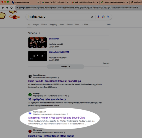This screenshot has height=138, width=142.
Task: Click the pixabay.com sound-effects URL text
Action: click(x=50, y=96)
